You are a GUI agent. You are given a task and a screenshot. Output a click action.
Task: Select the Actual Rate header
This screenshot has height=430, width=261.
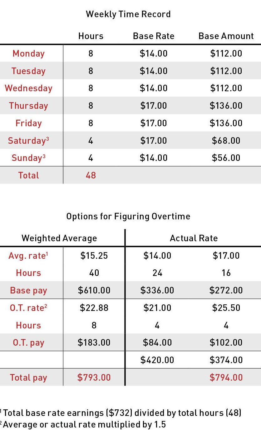tap(194, 238)
